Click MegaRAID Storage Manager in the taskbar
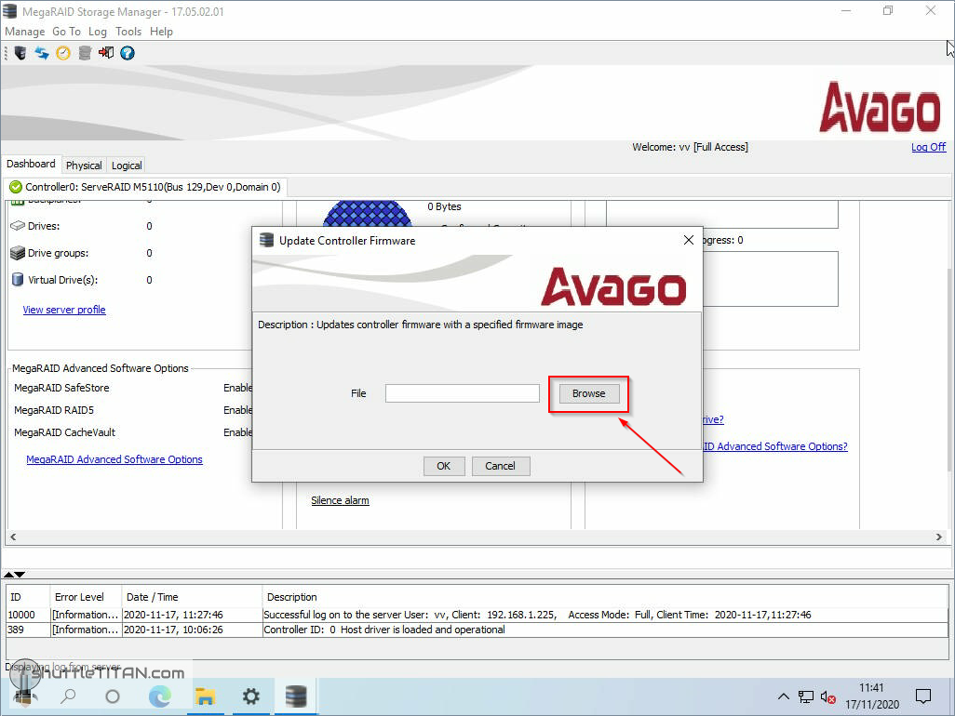The image size is (955, 716). point(296,696)
